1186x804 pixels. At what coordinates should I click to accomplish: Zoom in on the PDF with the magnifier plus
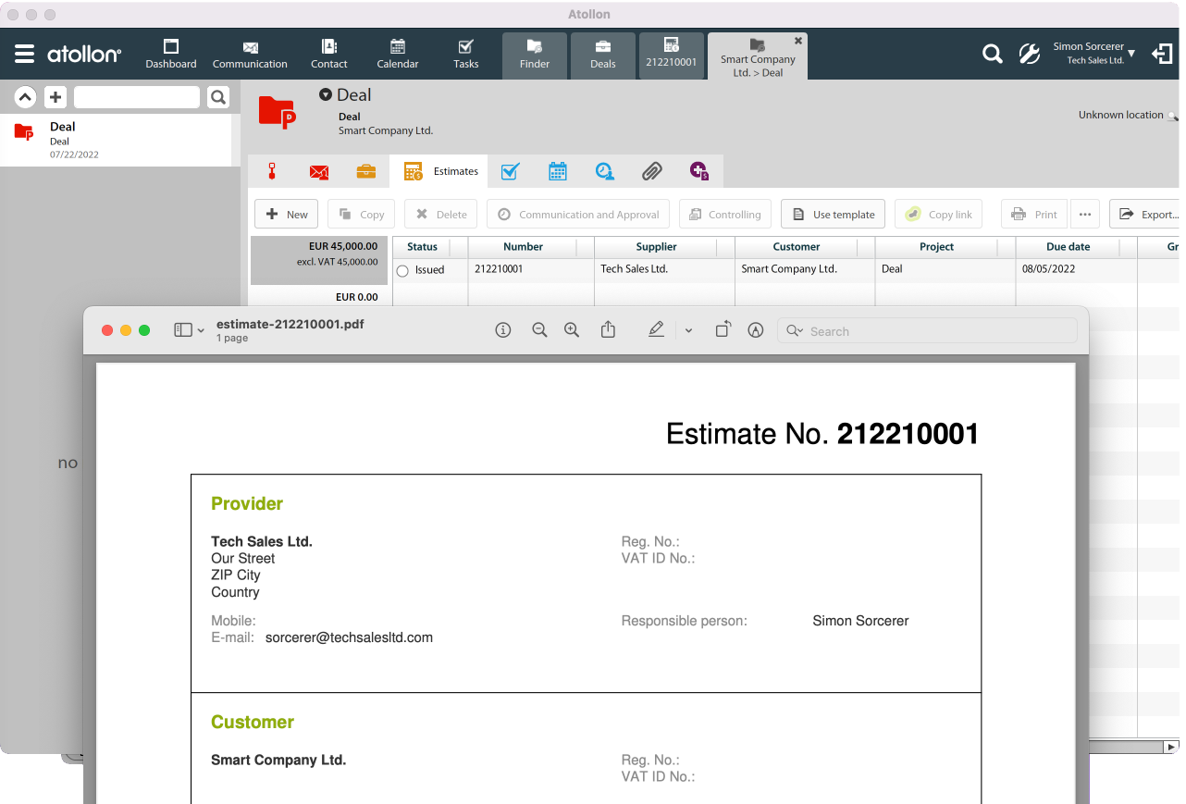click(571, 329)
